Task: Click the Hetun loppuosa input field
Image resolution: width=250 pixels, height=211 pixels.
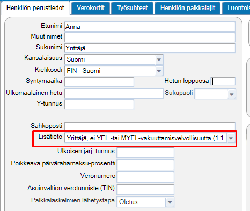Action: point(223,81)
